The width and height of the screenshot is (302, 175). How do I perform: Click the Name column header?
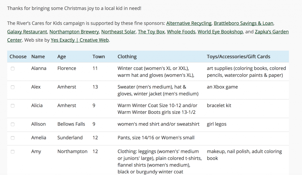click(38, 57)
